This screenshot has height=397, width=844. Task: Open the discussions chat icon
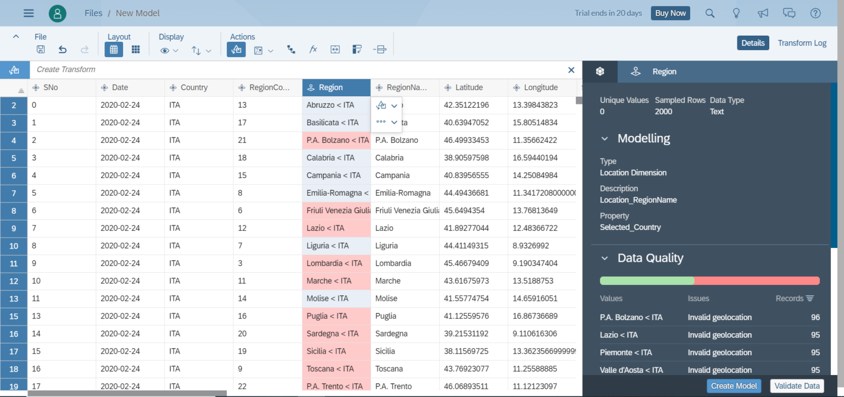[x=789, y=13]
